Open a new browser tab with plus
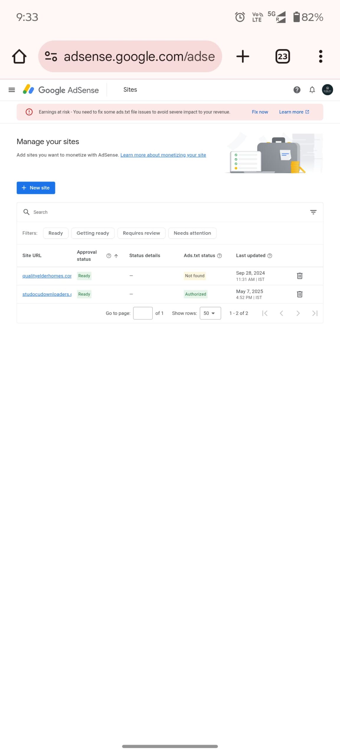340x756 pixels. [243, 56]
